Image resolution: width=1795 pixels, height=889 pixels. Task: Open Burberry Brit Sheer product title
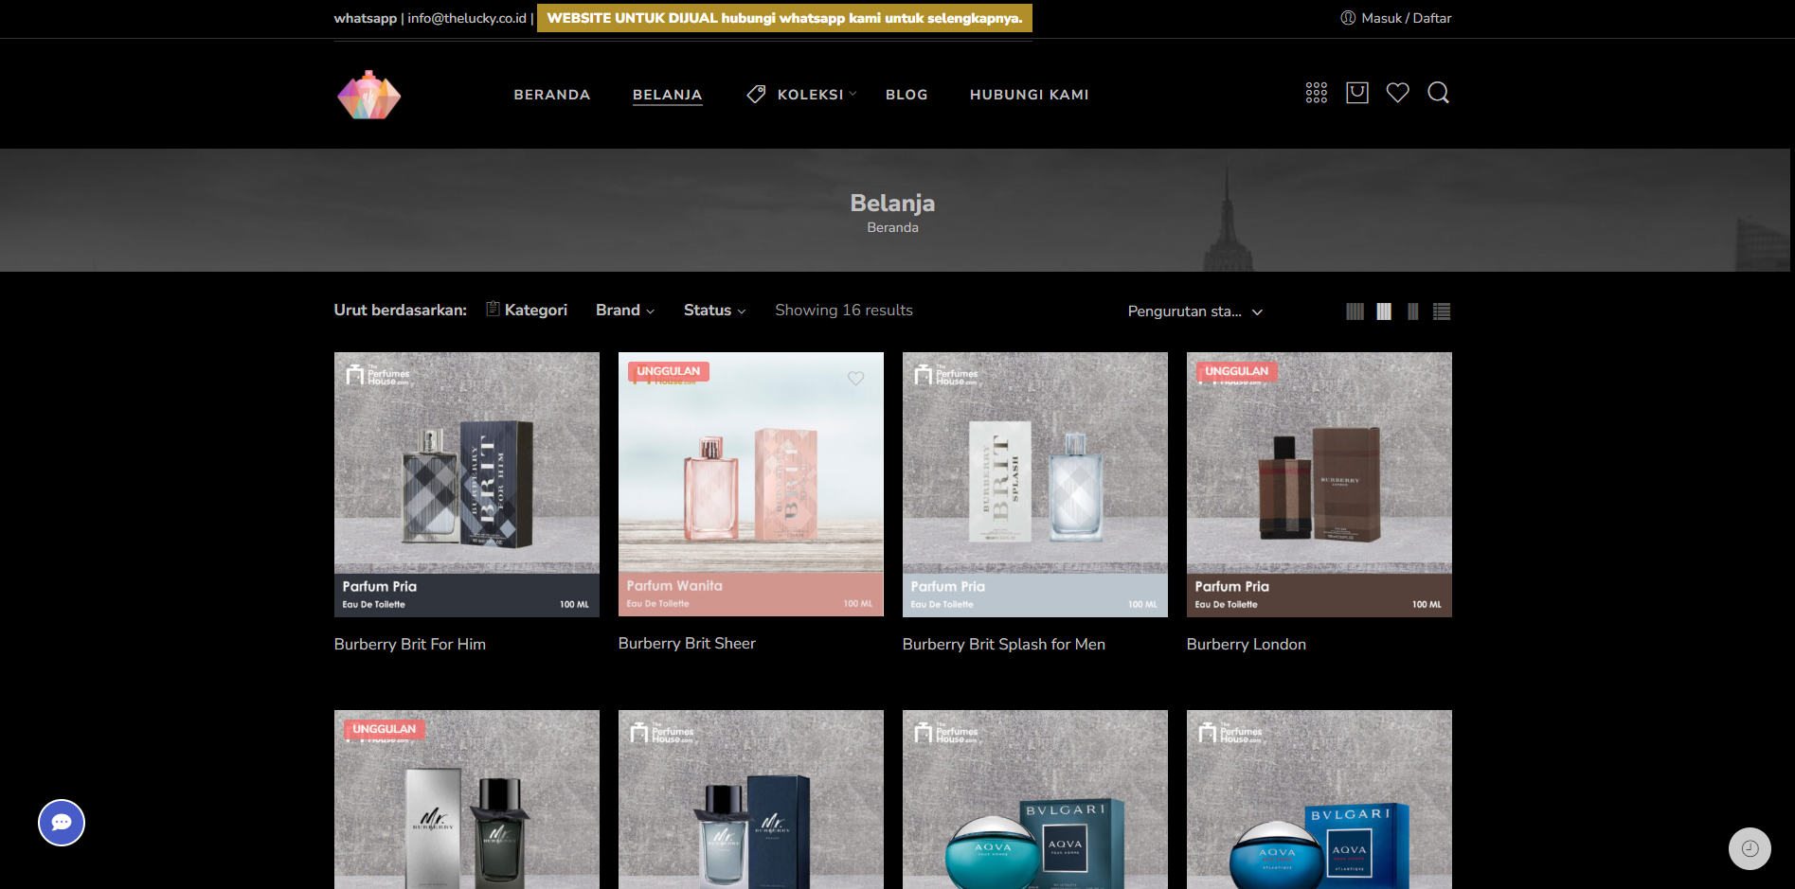(x=687, y=643)
